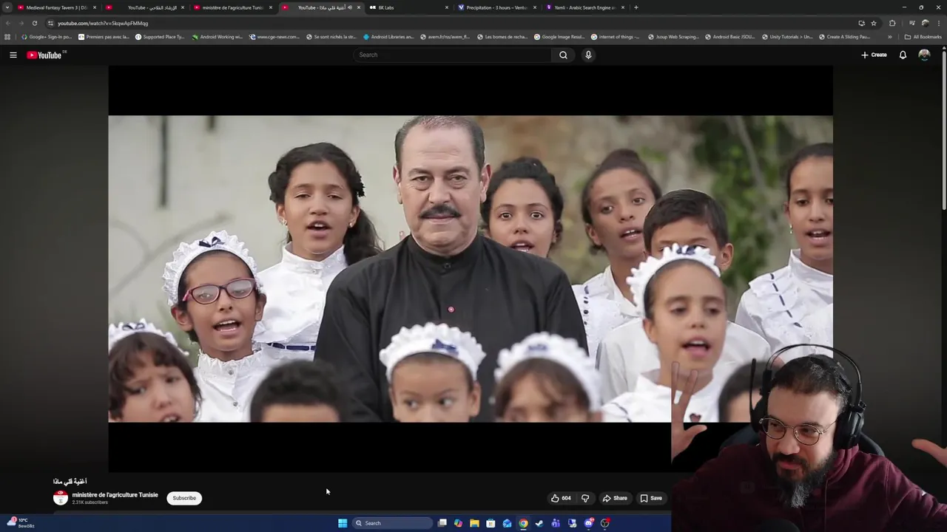The image size is (947, 532).
Task: Launch Steam from taskbar
Action: pos(539,523)
